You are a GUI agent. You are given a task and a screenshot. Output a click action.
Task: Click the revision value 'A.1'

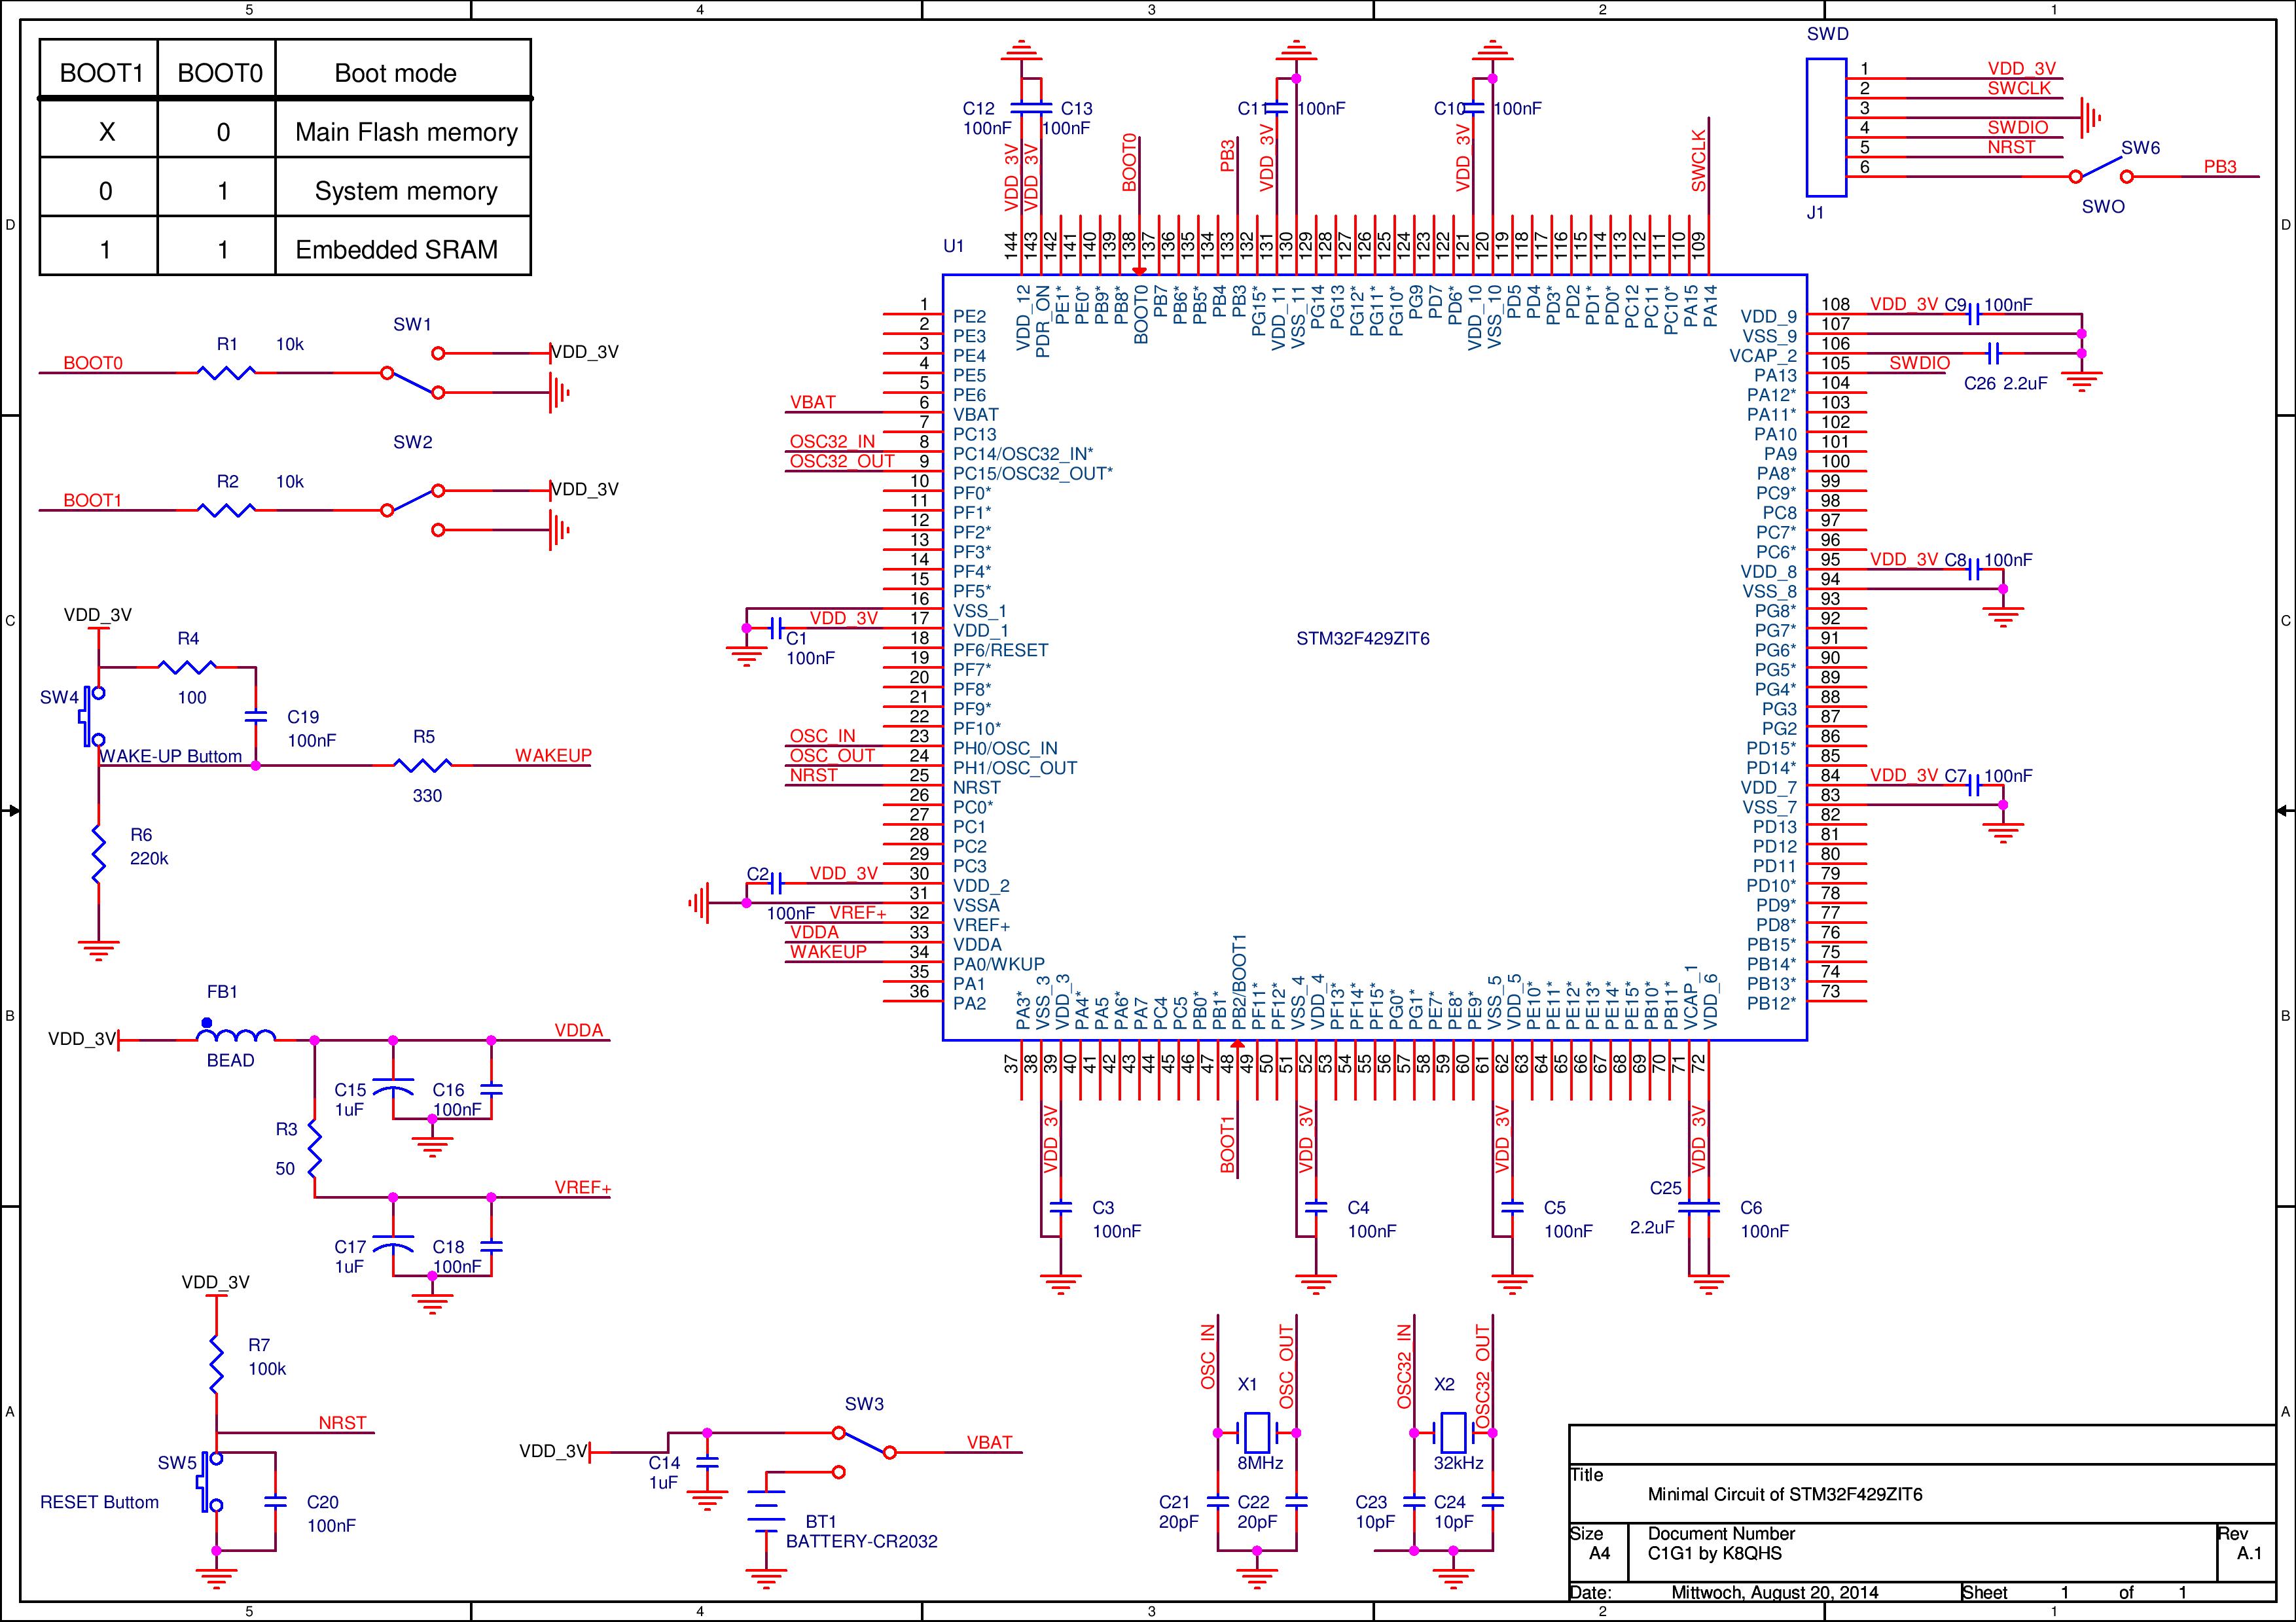[x=2250, y=1554]
